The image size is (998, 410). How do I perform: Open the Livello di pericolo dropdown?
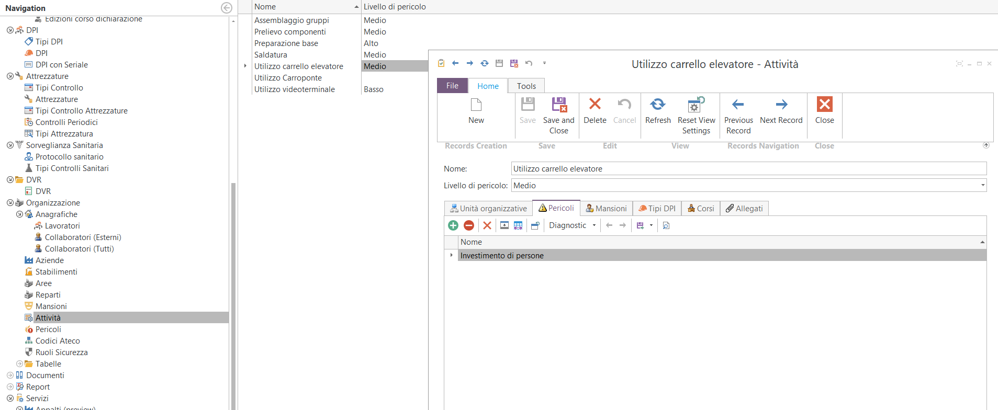click(982, 185)
